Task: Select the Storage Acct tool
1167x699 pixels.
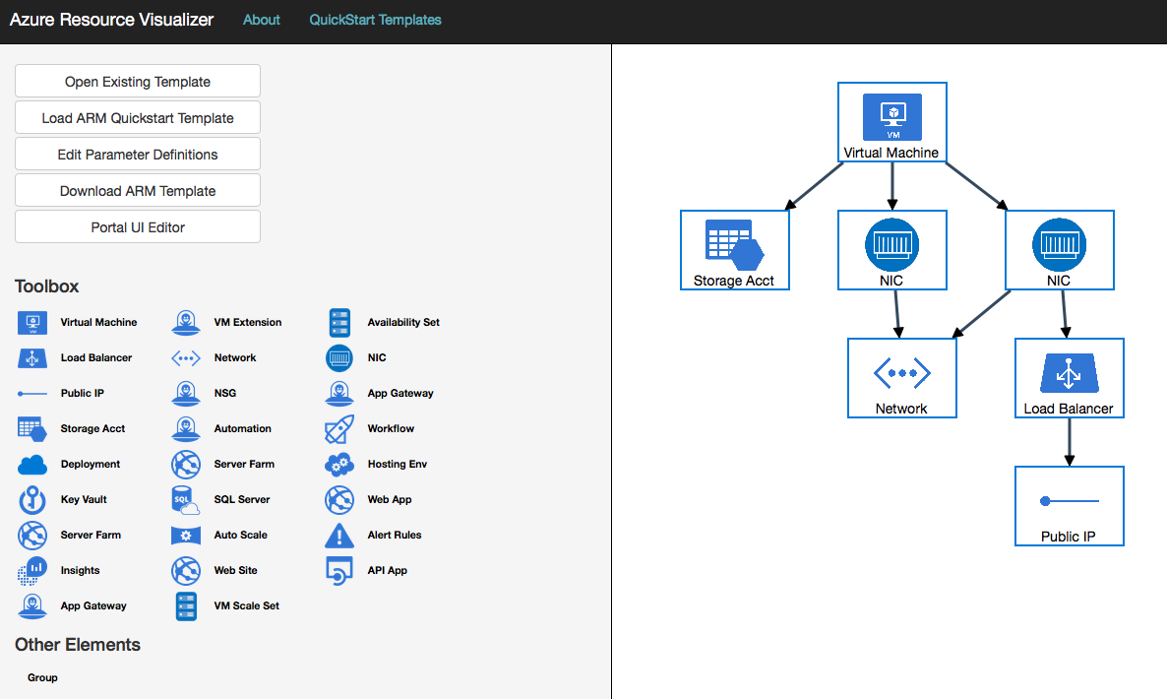Action: point(32,428)
